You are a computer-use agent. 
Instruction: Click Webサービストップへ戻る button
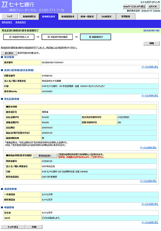[134, 6]
